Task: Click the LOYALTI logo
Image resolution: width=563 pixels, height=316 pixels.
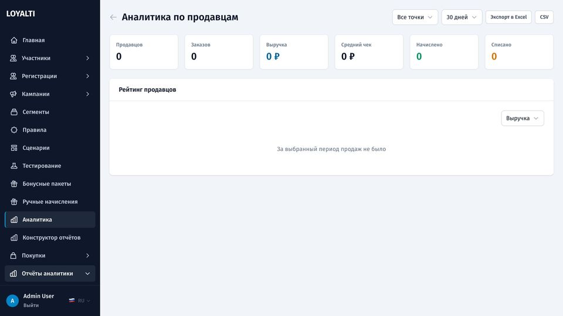Action: tap(21, 13)
